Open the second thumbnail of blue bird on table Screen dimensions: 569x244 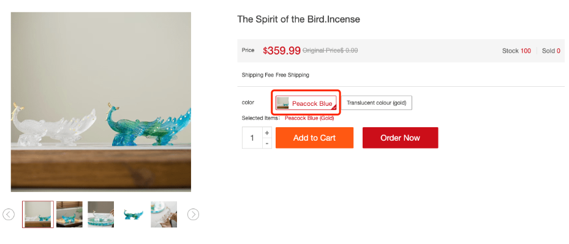(x=69, y=214)
